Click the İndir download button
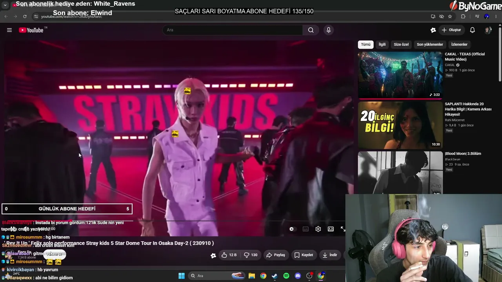Image resolution: width=502 pixels, height=282 pixels. [x=330, y=255]
